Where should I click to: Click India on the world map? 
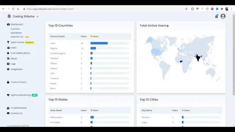coord(198,58)
